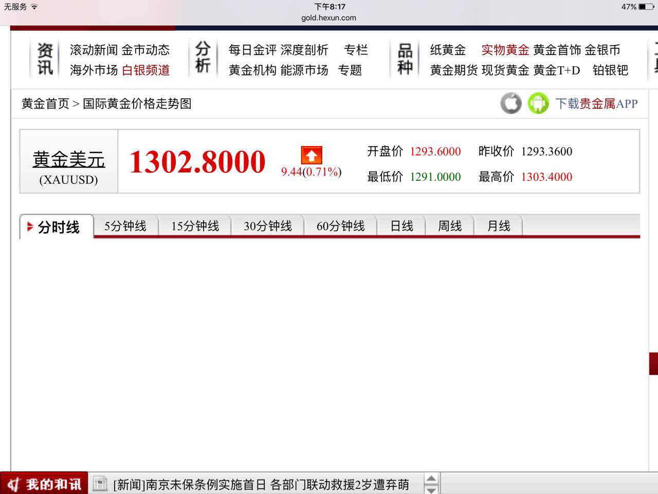Open the 周线 weekly chart tab
Viewport: 658px width, 494px height.
[x=450, y=226]
